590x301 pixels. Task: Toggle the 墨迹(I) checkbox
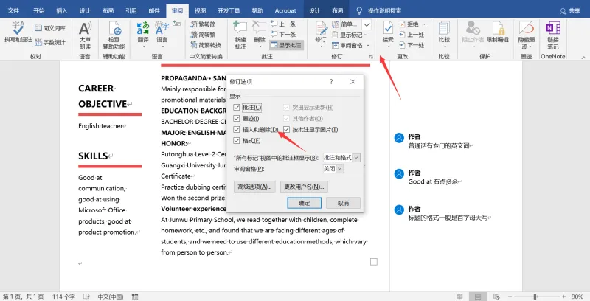(x=246, y=118)
